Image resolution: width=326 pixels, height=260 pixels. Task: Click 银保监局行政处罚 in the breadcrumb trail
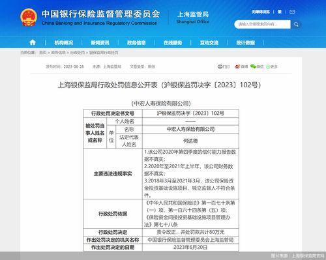tap(104, 53)
